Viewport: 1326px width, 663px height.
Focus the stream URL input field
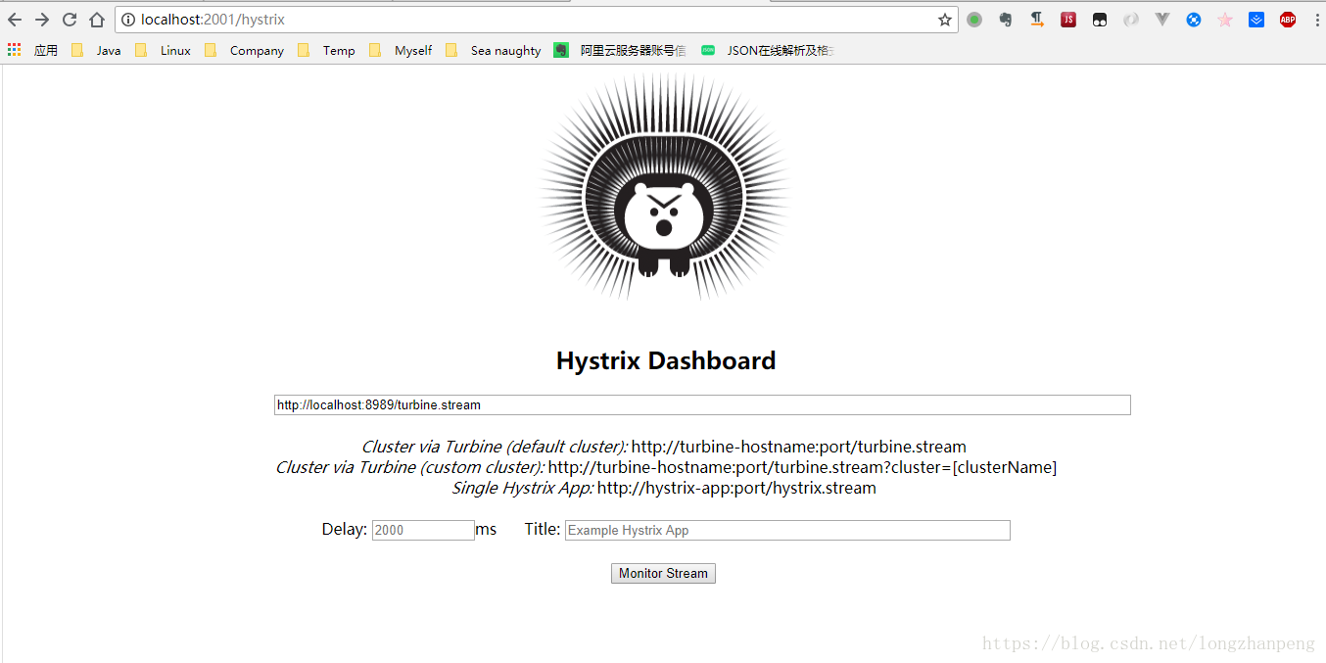pyautogui.click(x=702, y=404)
